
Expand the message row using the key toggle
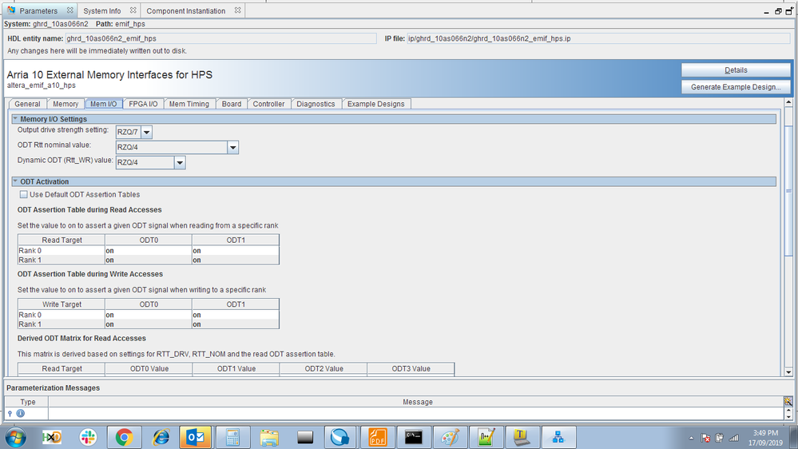pyautogui.click(x=10, y=413)
